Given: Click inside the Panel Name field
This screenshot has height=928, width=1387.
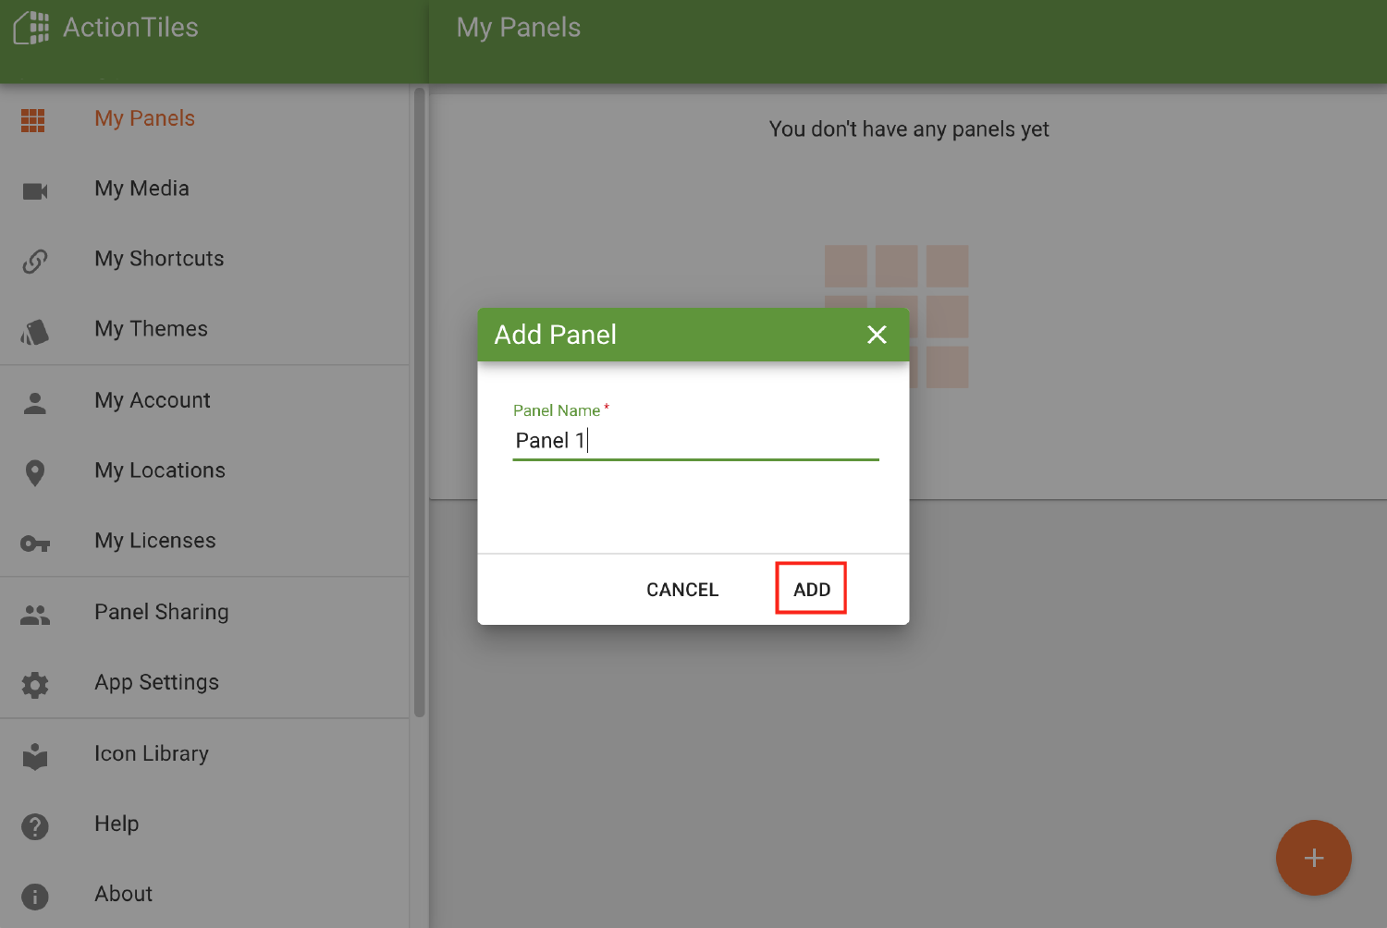Looking at the screenshot, I should (x=693, y=440).
